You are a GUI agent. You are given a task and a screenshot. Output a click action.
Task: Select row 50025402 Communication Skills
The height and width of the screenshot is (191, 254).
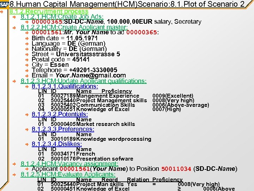123,105
